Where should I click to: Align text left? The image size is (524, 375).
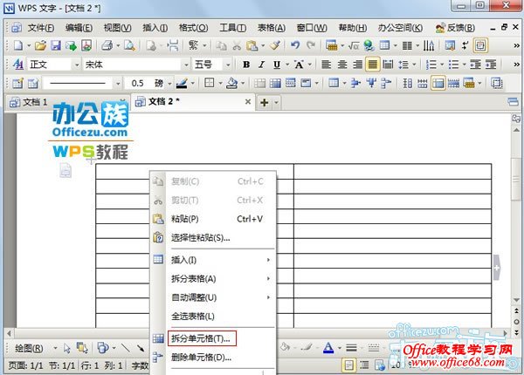point(326,65)
